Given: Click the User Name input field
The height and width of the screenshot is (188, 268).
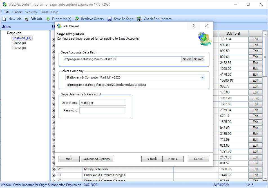Looking at the screenshot, I should click(103, 103).
